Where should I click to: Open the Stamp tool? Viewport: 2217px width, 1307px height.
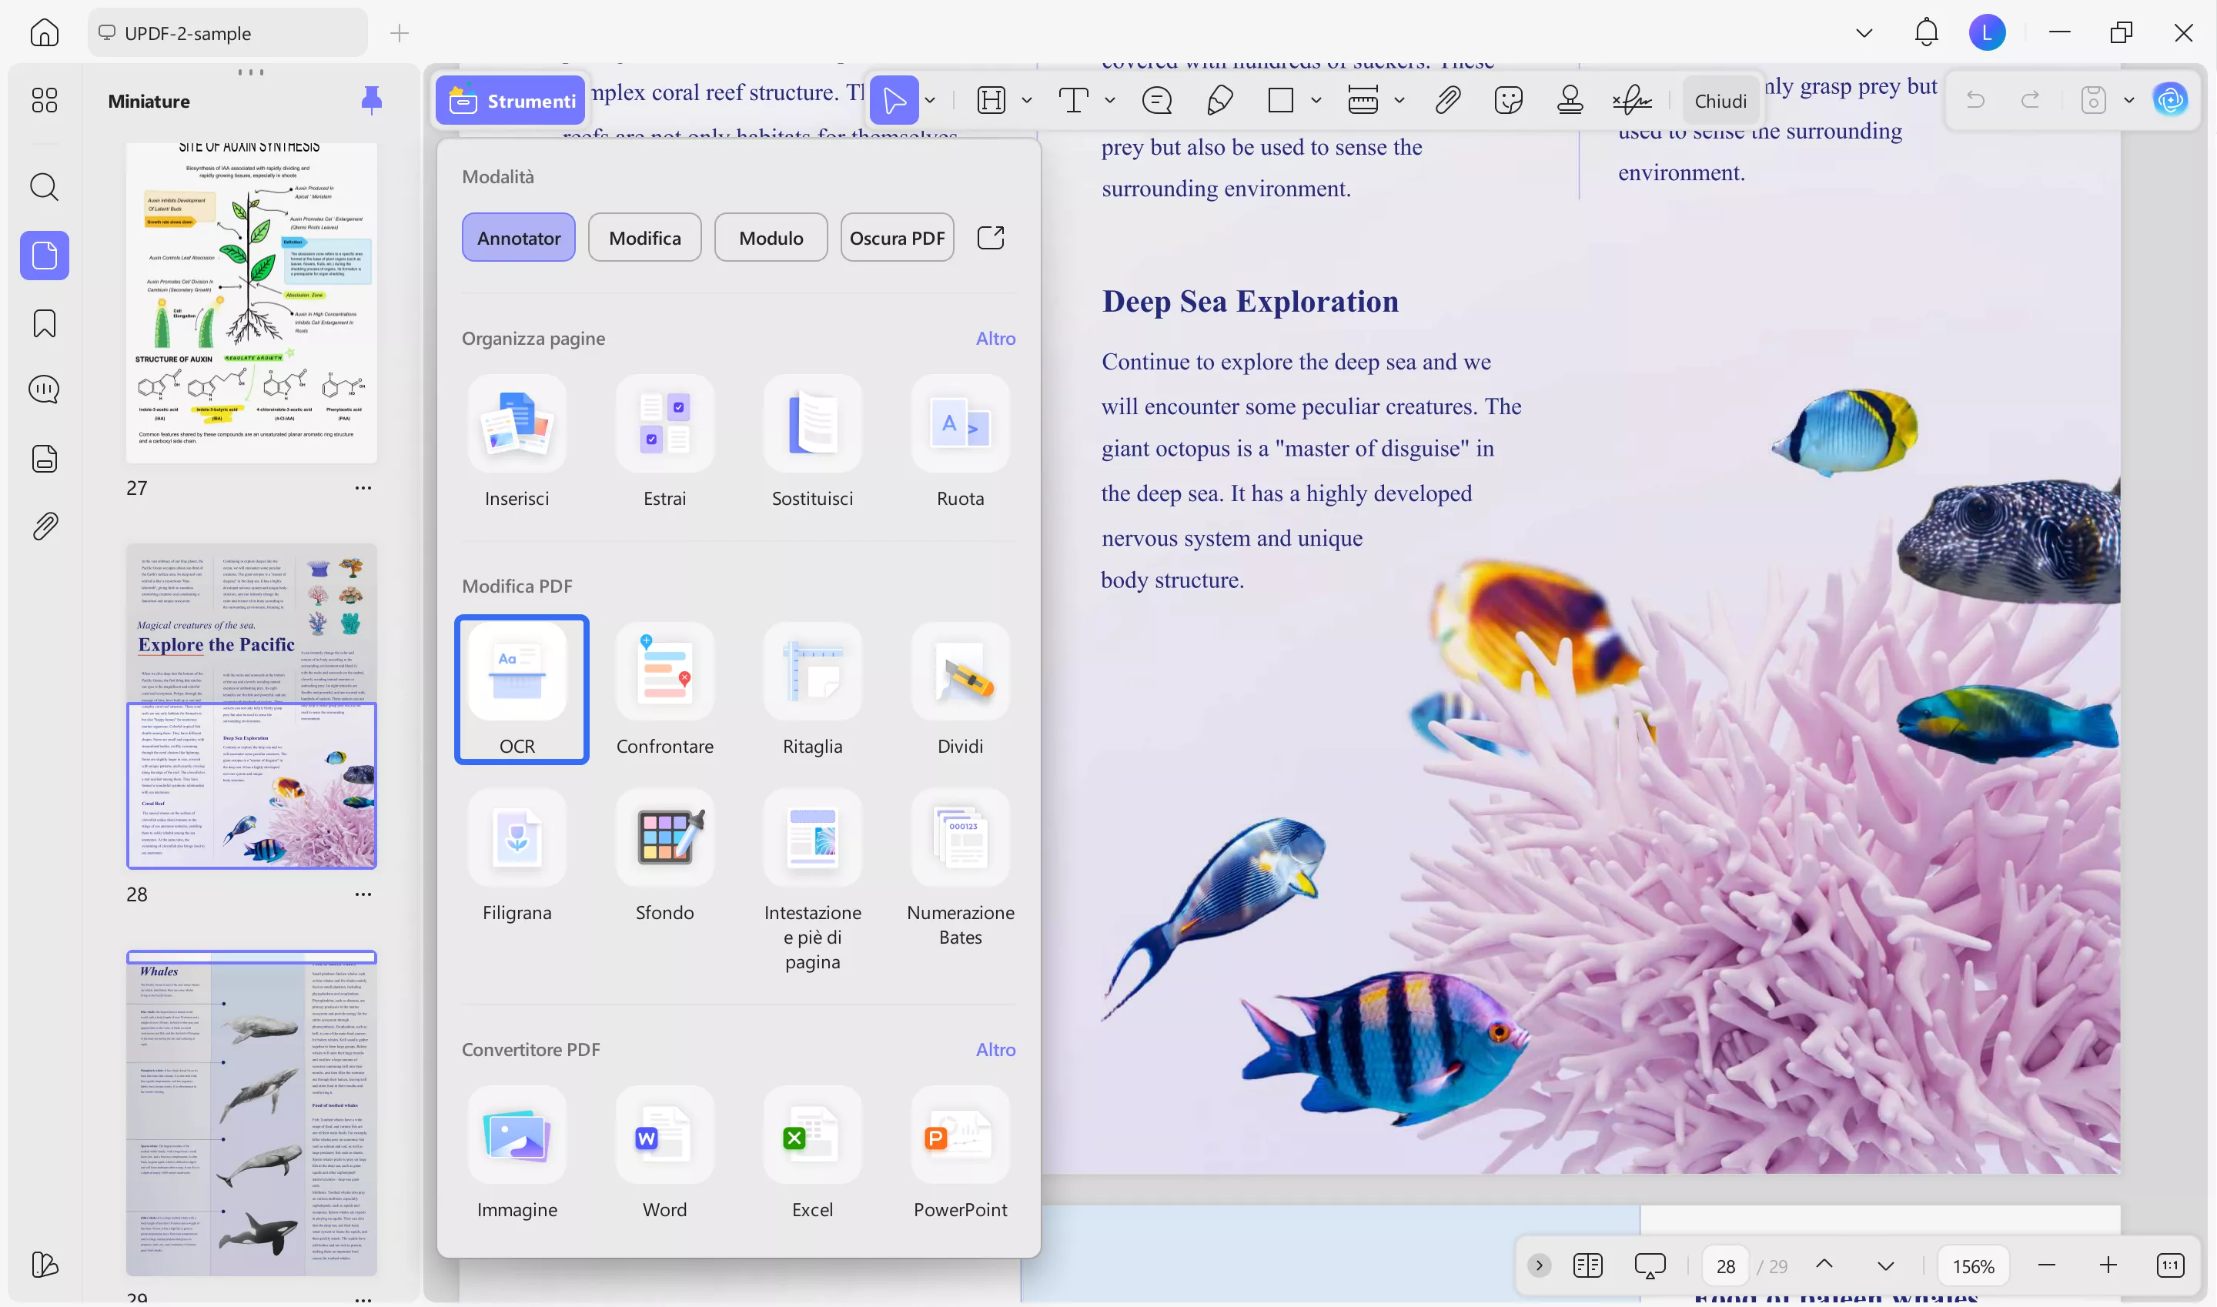tap(1570, 99)
